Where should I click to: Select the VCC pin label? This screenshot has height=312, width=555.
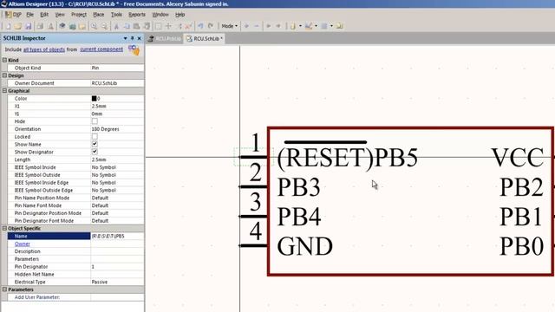click(x=518, y=158)
